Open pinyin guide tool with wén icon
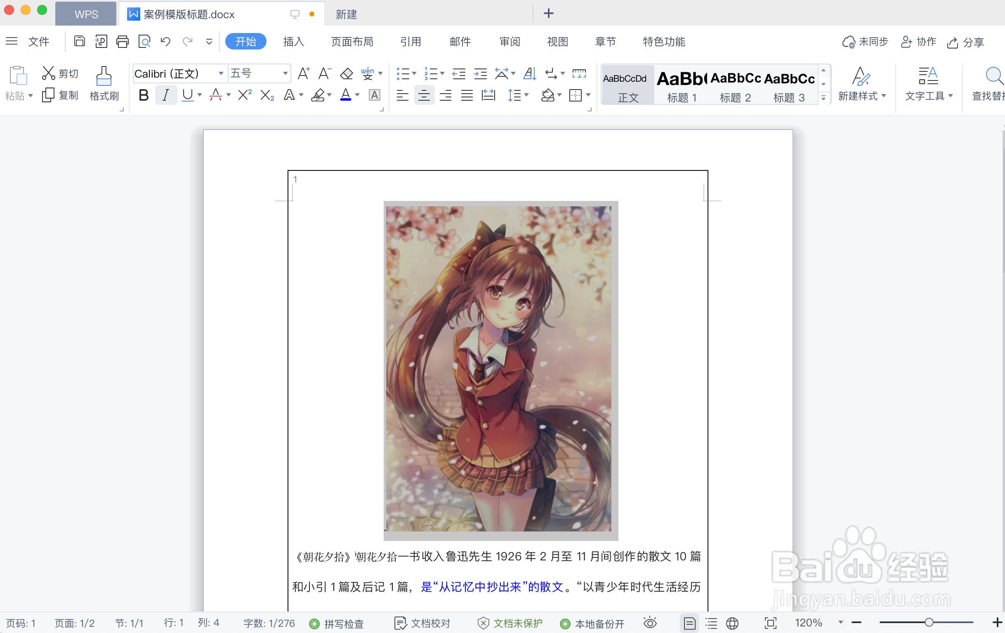The width and height of the screenshot is (1005, 633). 368,73
